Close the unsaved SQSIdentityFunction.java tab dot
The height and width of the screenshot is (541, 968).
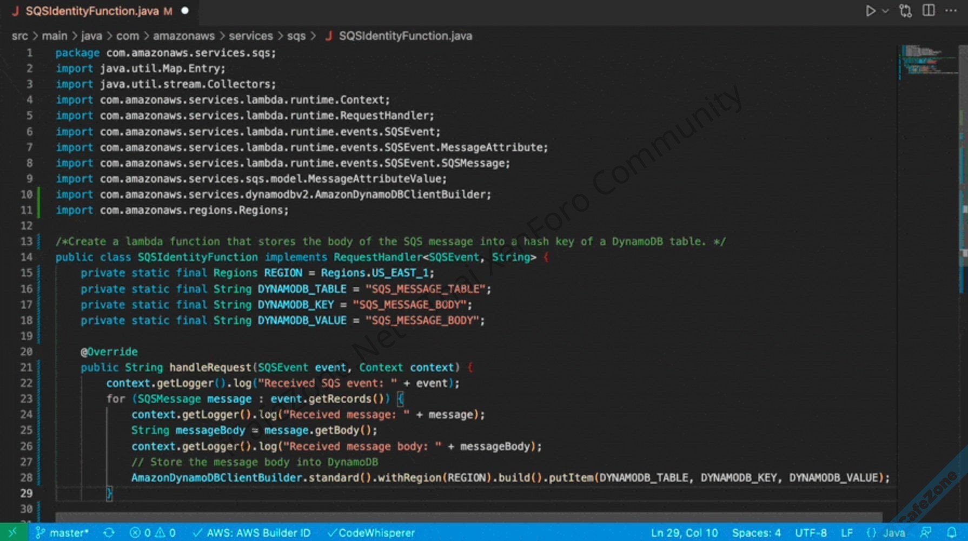pyautogui.click(x=185, y=11)
